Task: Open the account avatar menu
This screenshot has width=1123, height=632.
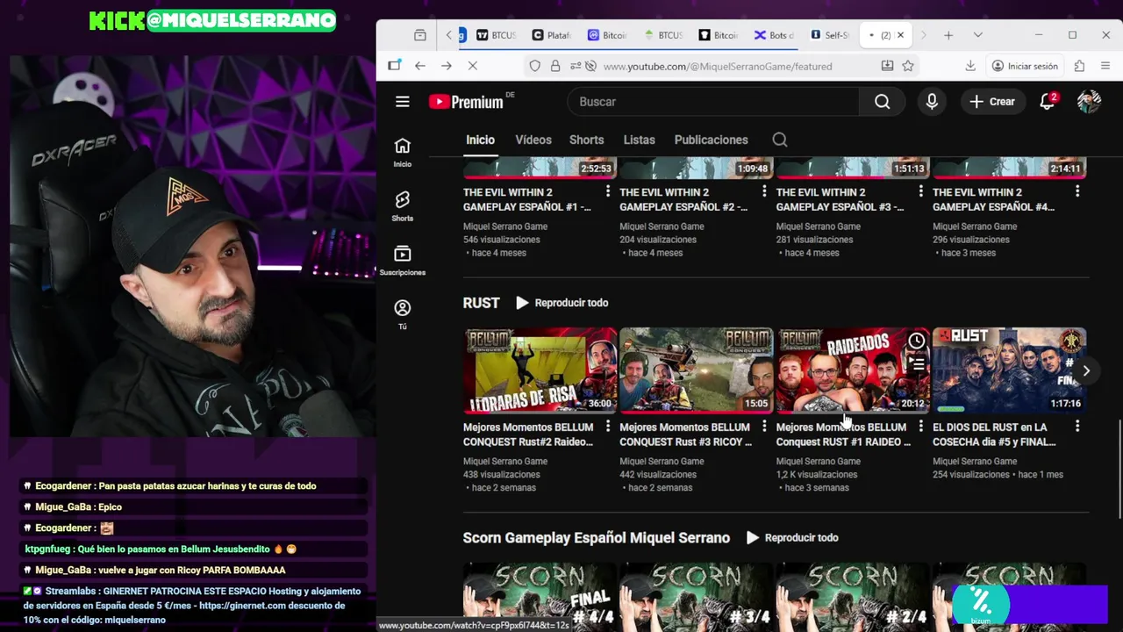Action: (x=1089, y=102)
